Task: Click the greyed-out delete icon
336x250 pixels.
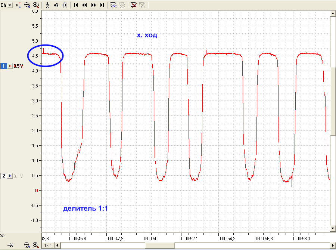Action: click(x=142, y=5)
